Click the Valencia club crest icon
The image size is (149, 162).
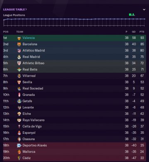[19, 38]
